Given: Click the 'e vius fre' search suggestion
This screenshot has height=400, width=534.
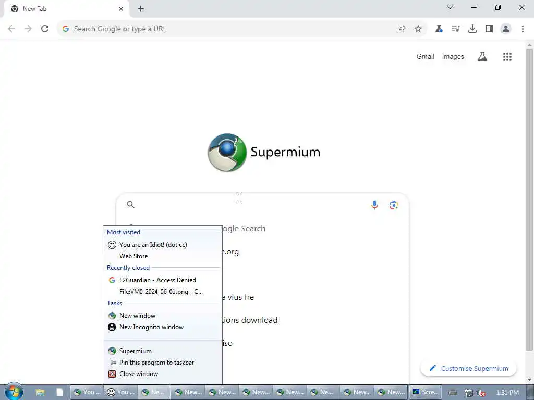Looking at the screenshot, I should tap(238, 297).
